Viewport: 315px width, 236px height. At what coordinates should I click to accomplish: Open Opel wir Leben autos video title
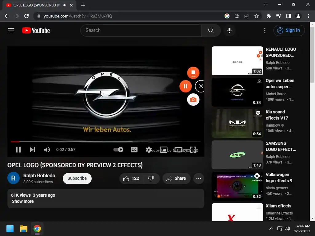point(280,84)
